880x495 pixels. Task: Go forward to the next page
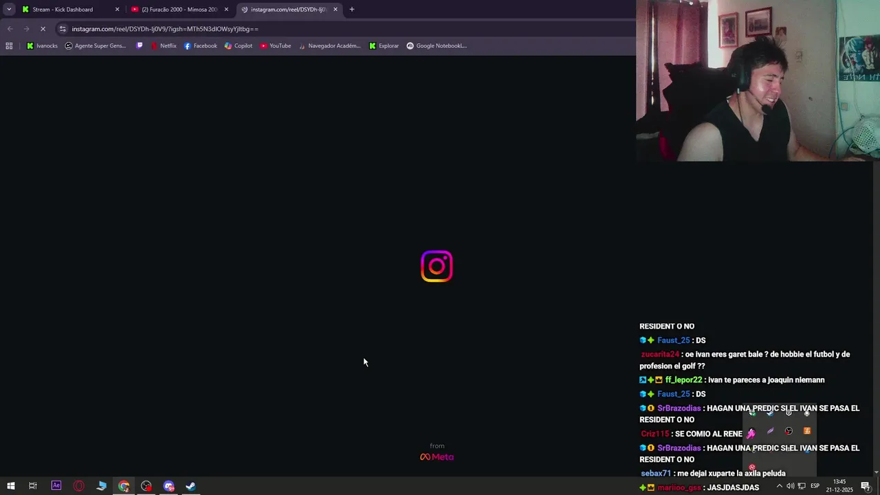[x=26, y=29]
